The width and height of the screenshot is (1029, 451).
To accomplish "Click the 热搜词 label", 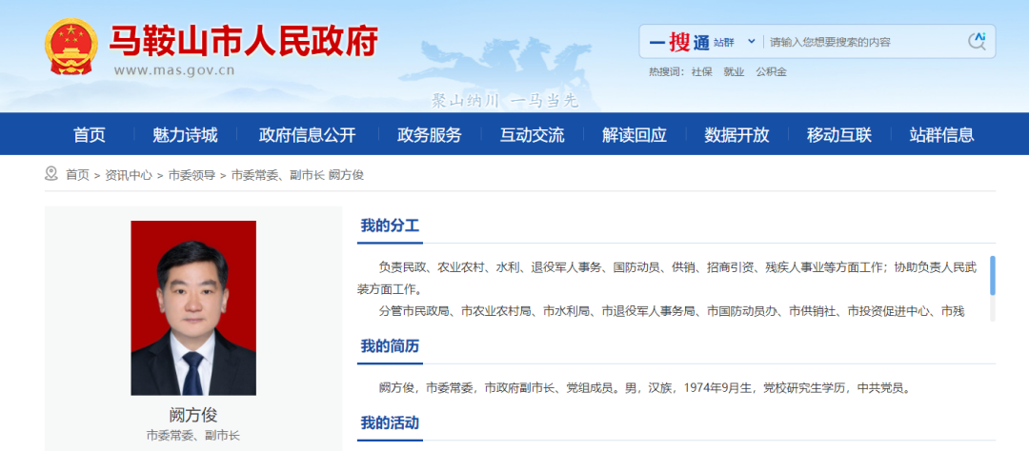I will tap(667, 72).
